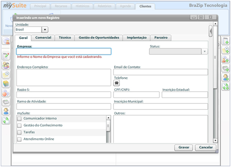Image resolution: width=231 pixels, height=167 pixels.
Task: Click scroll down arrow of dialog scrollbar
Action: tap(215, 140)
